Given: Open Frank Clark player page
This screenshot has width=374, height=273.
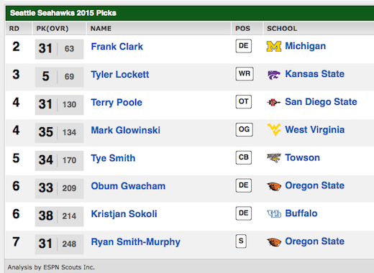Looking at the screenshot, I should point(117,47).
